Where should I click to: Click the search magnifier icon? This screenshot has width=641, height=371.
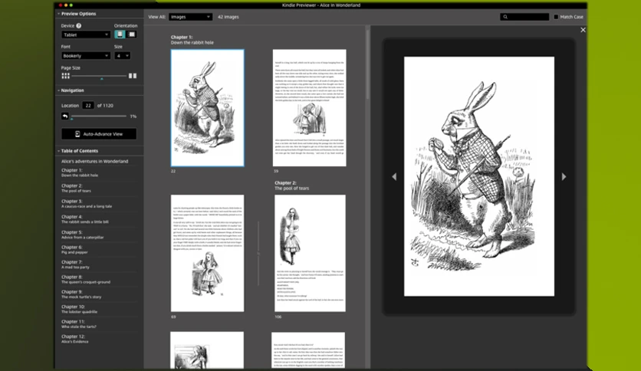[x=505, y=17]
